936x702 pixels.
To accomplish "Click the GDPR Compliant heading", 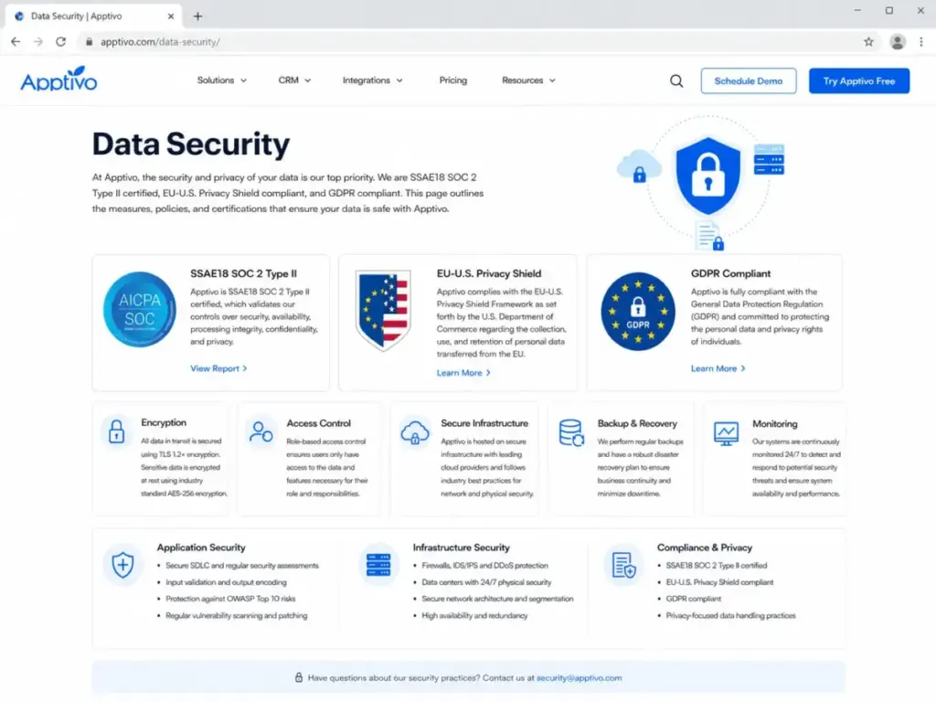I will (x=730, y=273).
